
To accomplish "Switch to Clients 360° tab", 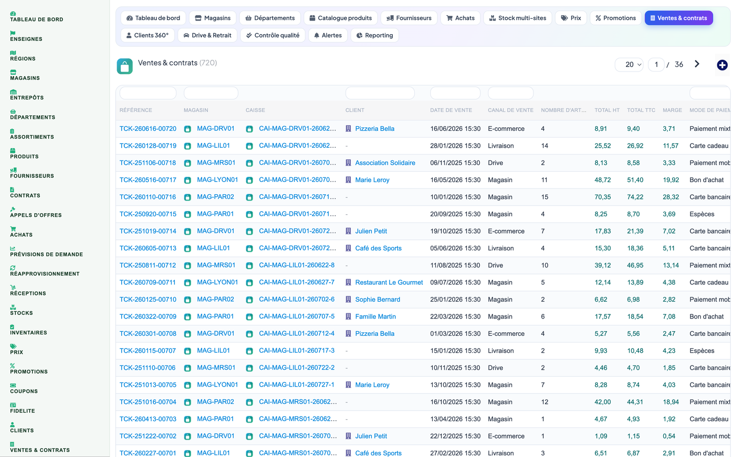I will point(147,35).
